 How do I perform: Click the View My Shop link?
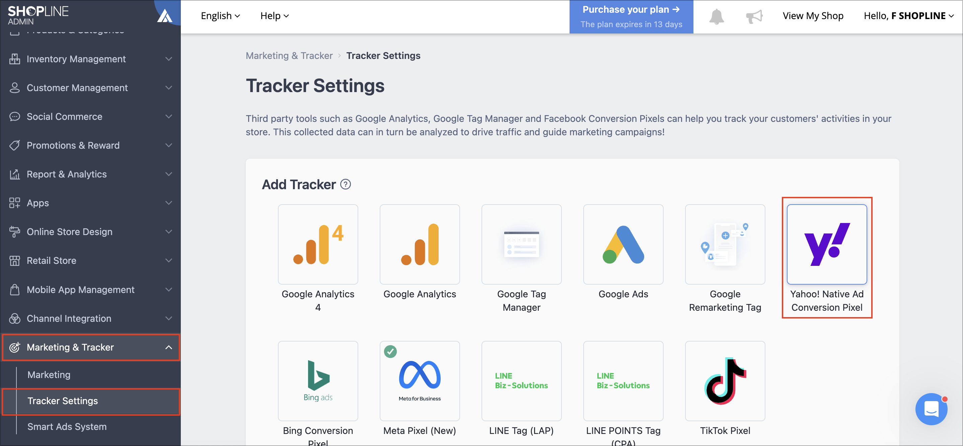[813, 16]
